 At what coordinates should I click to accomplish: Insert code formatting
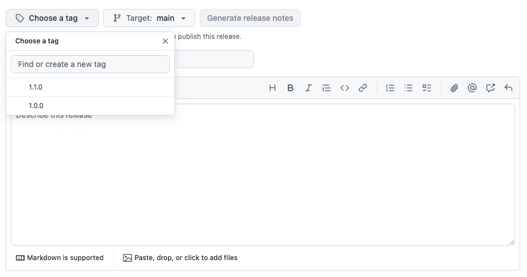click(345, 88)
